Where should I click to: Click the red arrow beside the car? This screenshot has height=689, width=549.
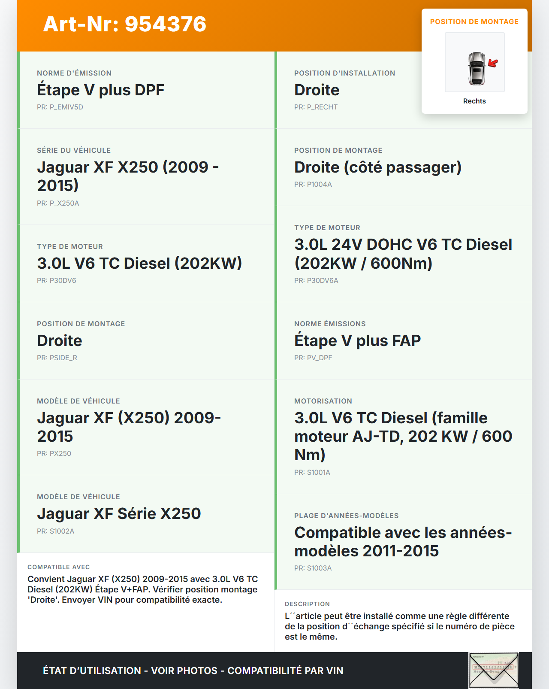(x=493, y=63)
